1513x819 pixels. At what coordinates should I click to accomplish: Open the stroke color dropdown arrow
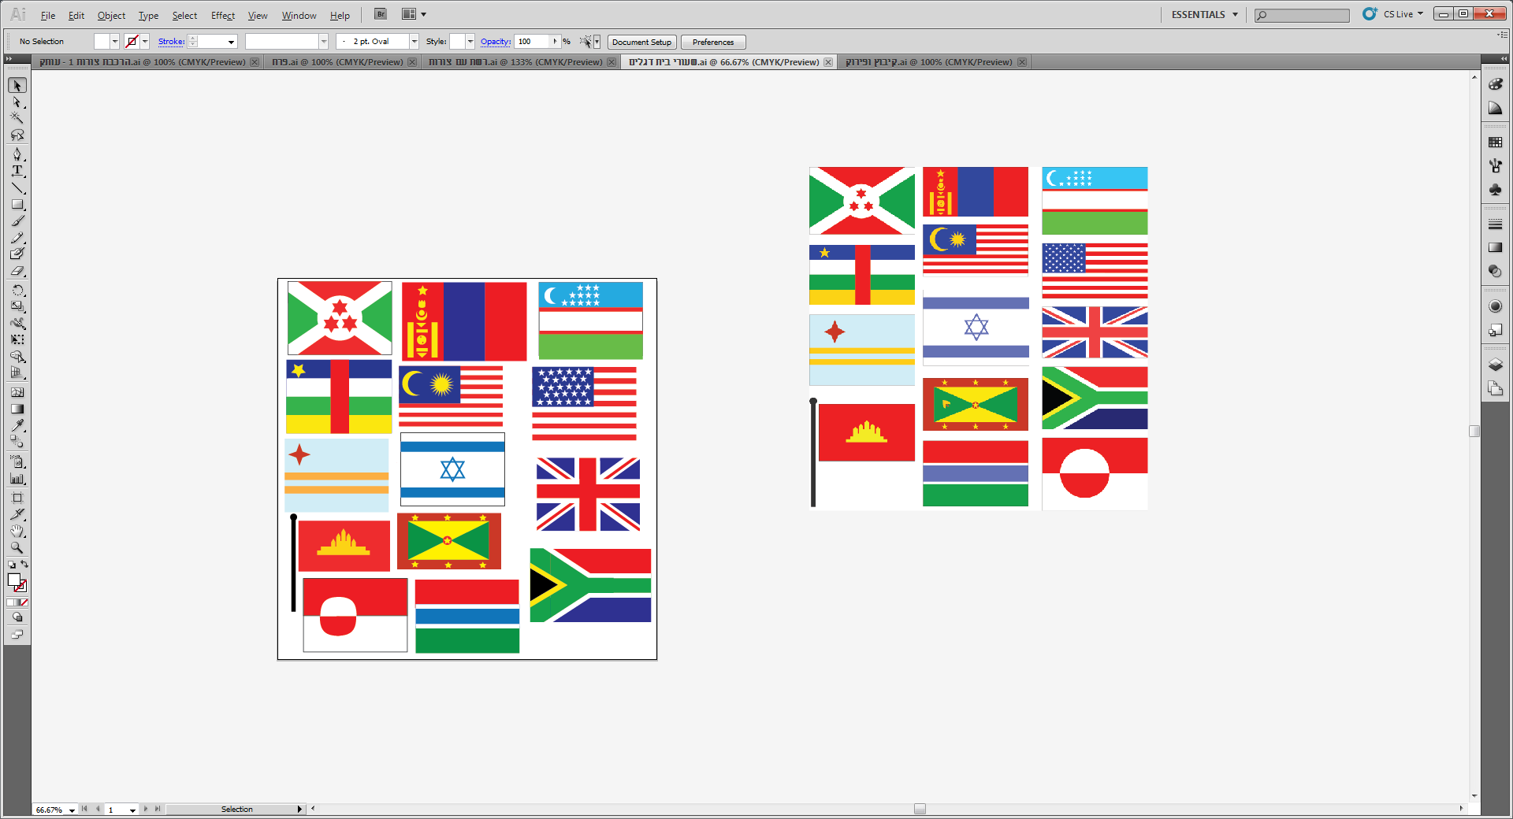pos(145,42)
